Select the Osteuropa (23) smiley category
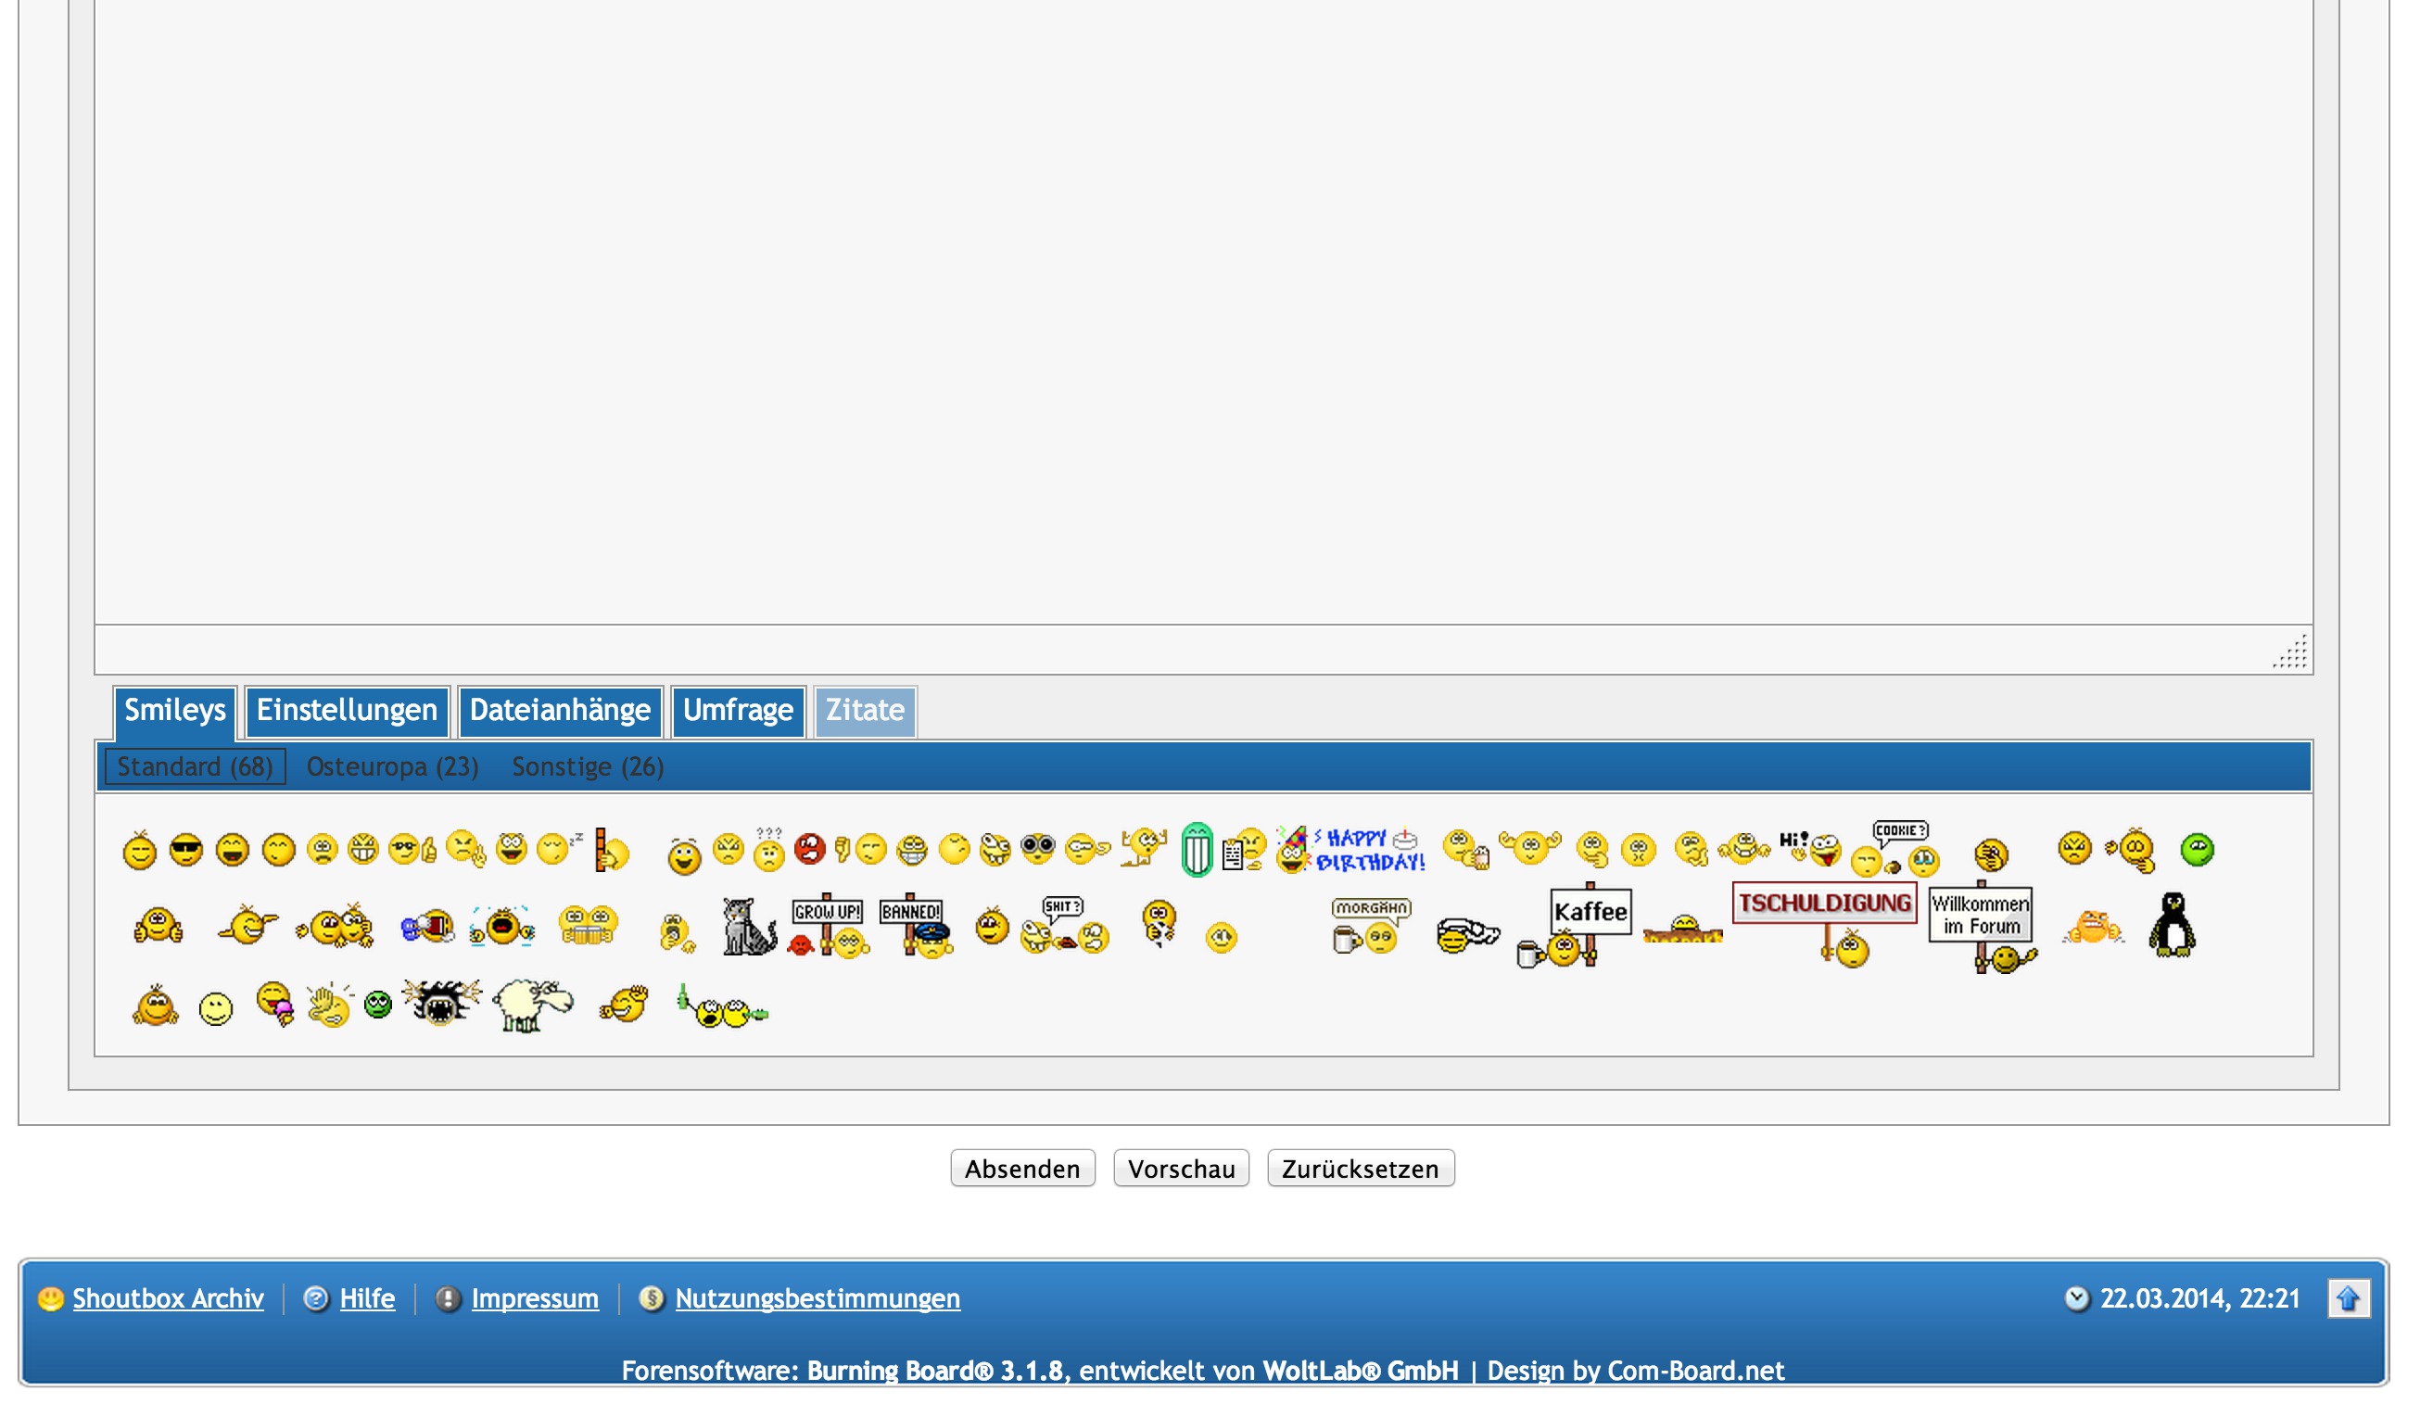This screenshot has height=1404, width=2433. coord(392,767)
